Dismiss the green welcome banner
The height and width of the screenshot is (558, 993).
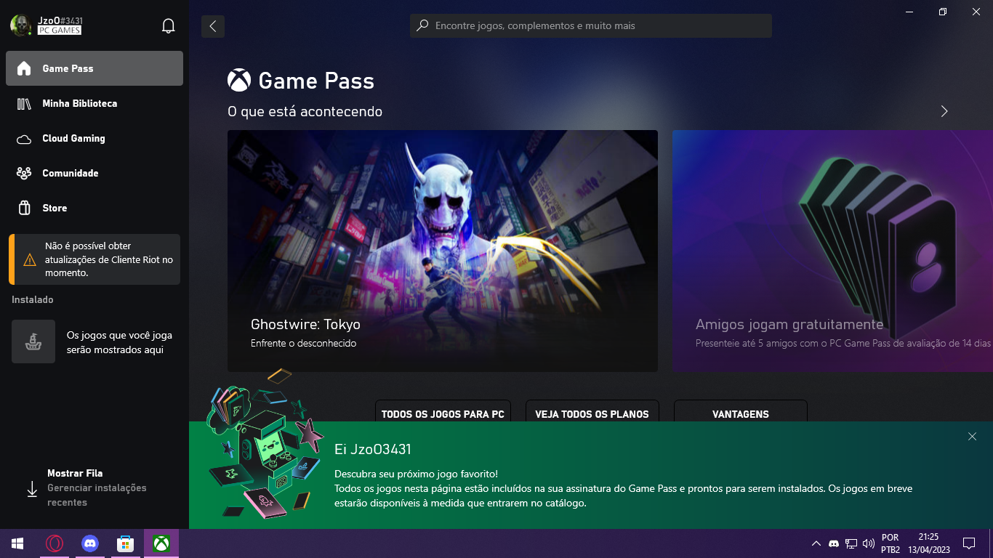pos(972,436)
